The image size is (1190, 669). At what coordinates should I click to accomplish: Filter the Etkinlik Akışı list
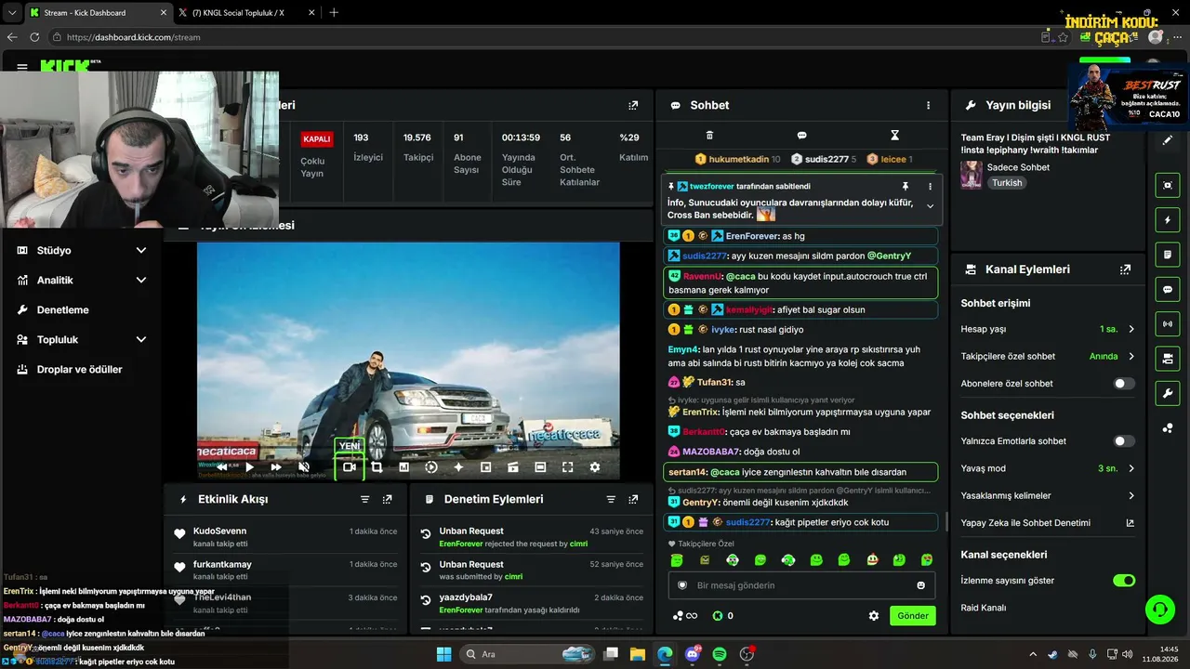(x=365, y=499)
